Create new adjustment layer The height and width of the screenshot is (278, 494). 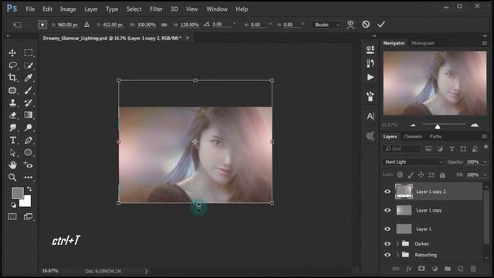435,269
